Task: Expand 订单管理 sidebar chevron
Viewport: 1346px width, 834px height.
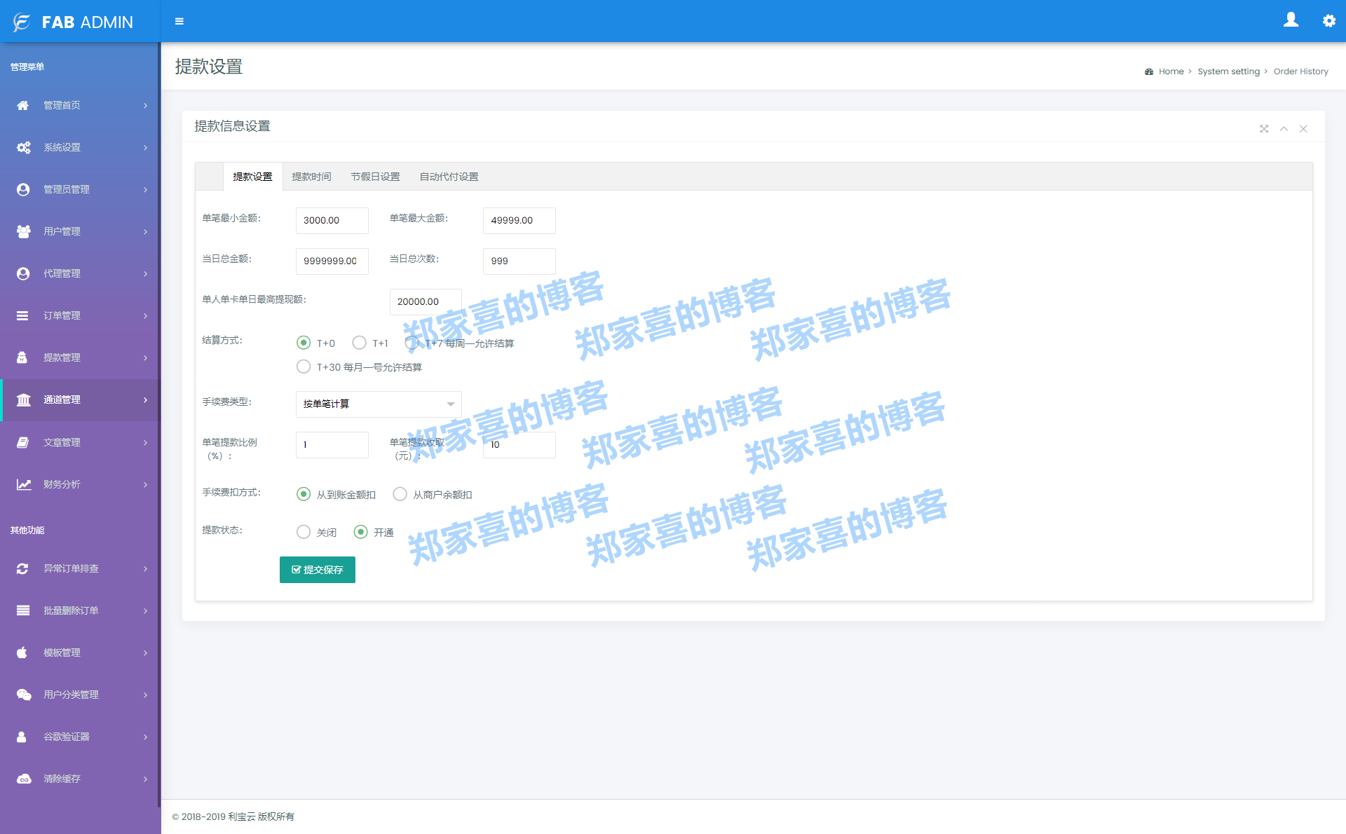Action: pos(146,315)
